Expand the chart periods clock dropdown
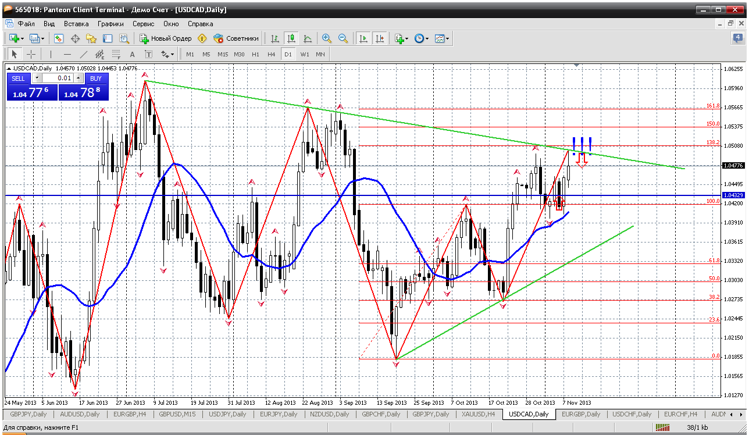This screenshot has width=749, height=435. [x=422, y=38]
